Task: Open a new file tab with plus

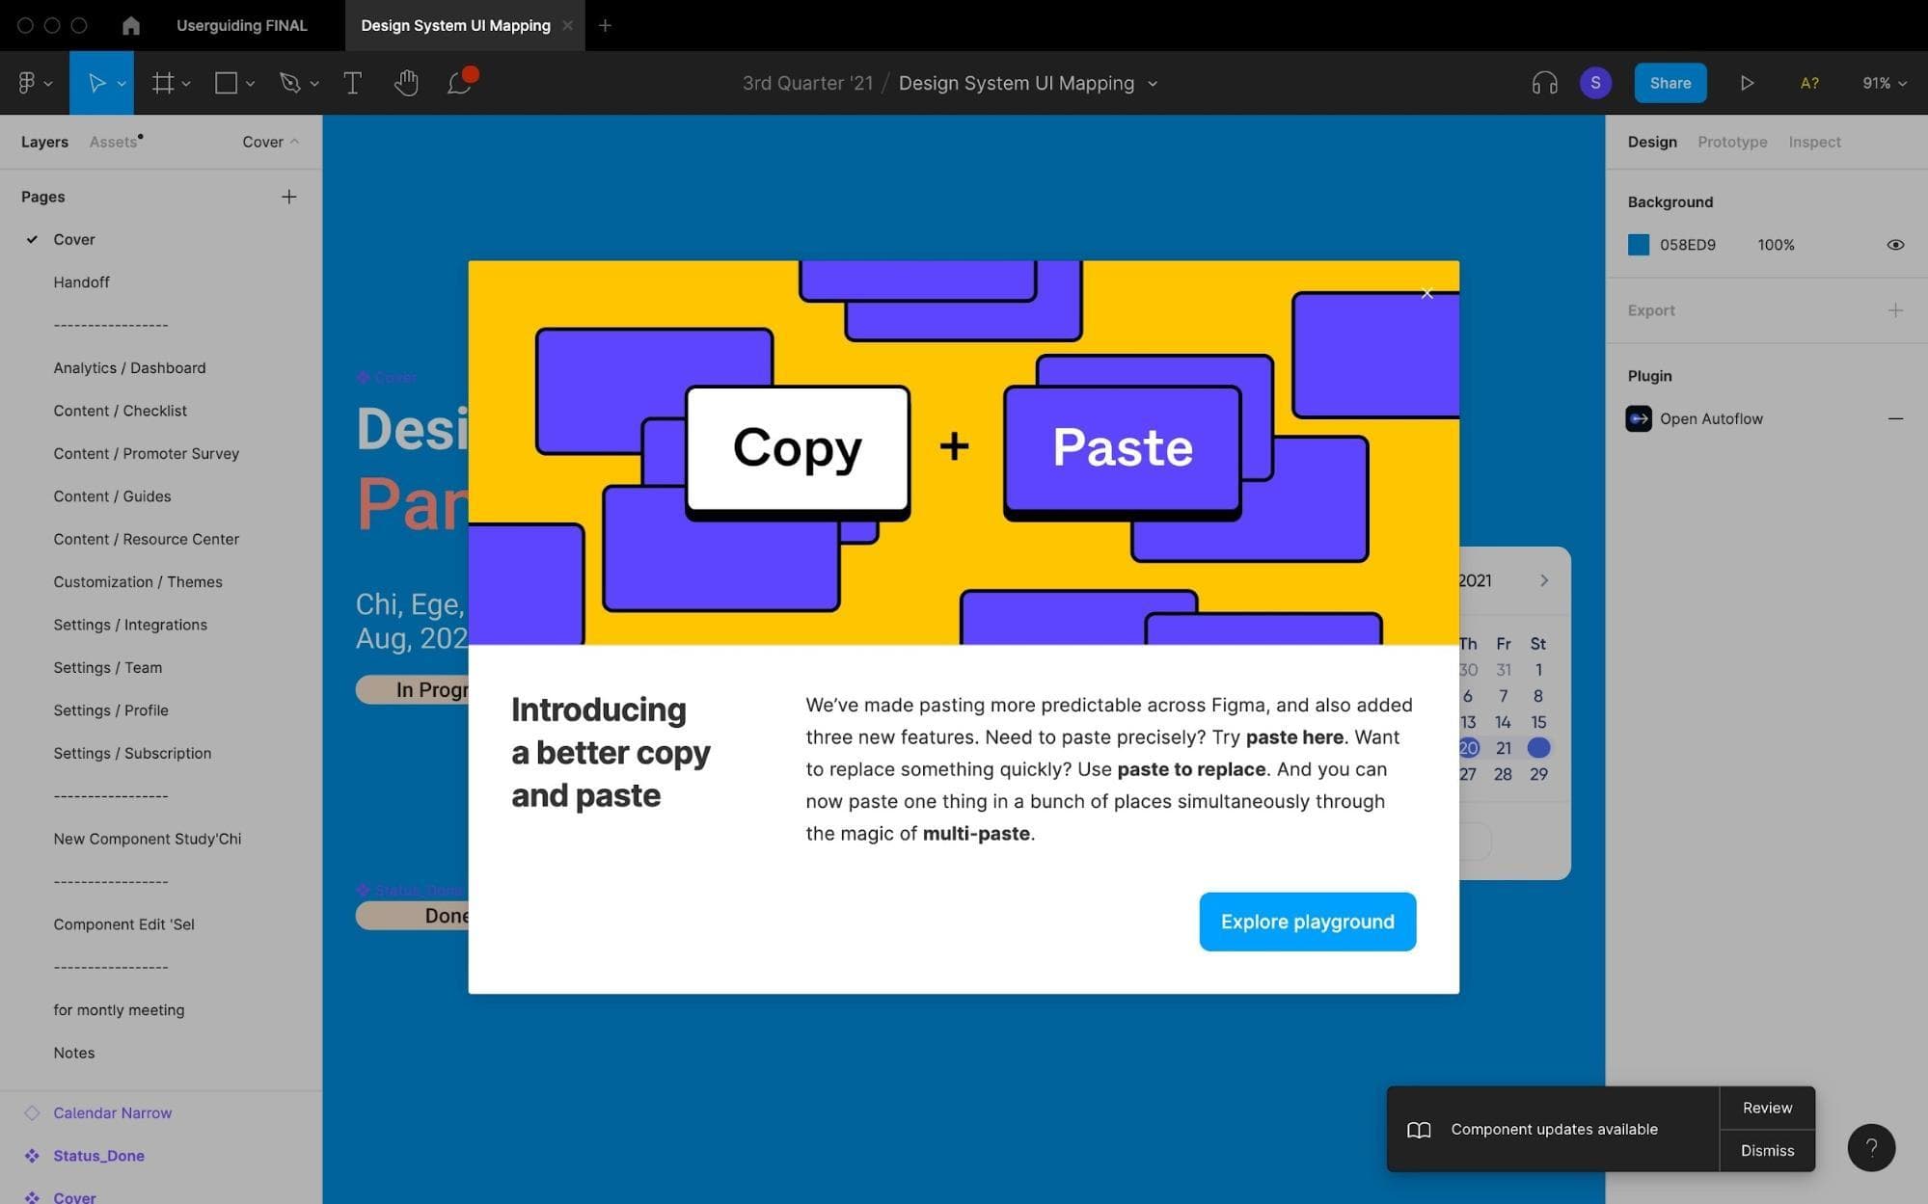Action: (x=605, y=25)
